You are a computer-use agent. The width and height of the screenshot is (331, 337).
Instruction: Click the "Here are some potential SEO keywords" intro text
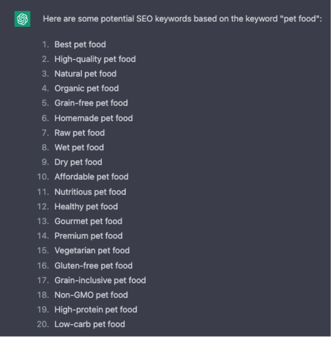[x=182, y=19]
